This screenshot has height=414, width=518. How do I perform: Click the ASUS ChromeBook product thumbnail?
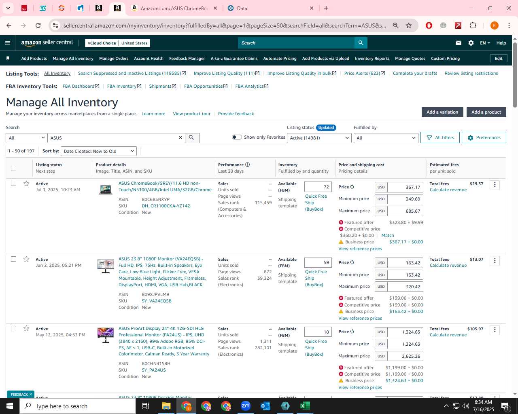tap(106, 189)
